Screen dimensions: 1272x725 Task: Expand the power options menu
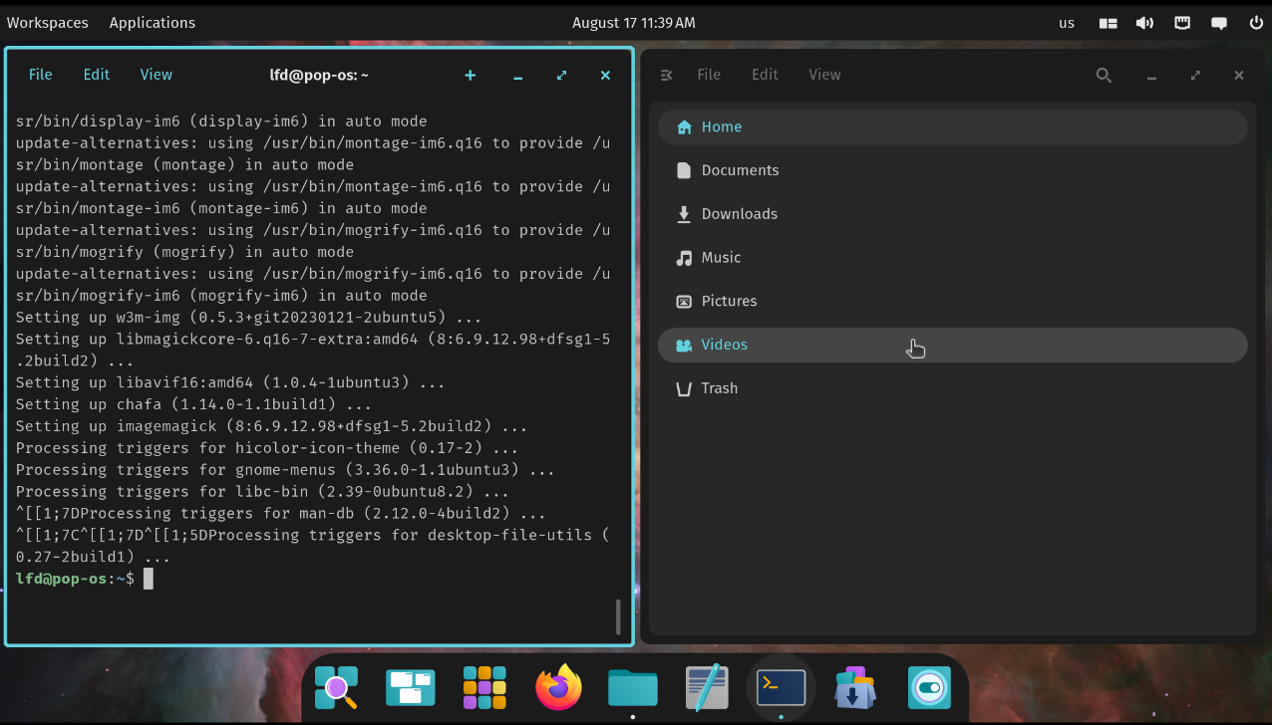point(1255,22)
